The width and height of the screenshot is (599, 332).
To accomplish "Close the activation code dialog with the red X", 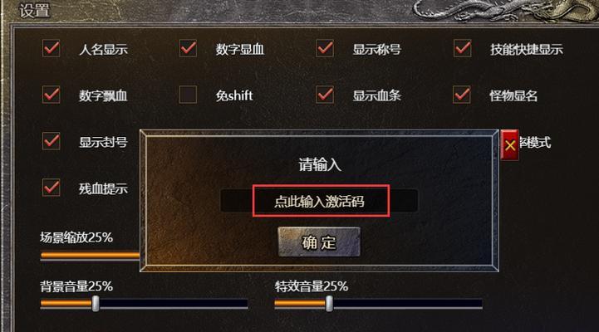I will click(509, 145).
